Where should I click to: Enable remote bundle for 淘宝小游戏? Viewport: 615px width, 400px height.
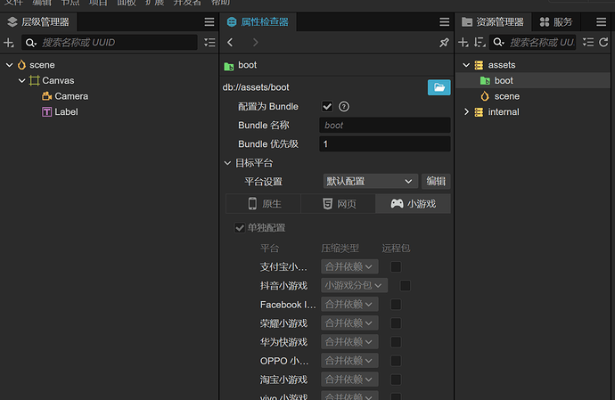(396, 380)
